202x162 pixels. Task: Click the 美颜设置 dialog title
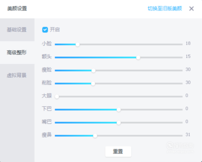17,8
